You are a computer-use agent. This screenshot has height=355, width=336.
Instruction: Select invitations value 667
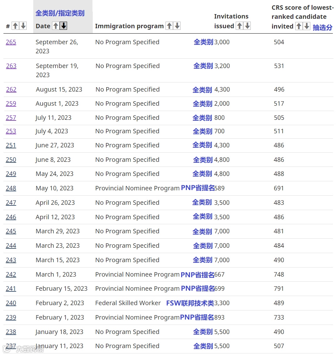click(x=219, y=275)
